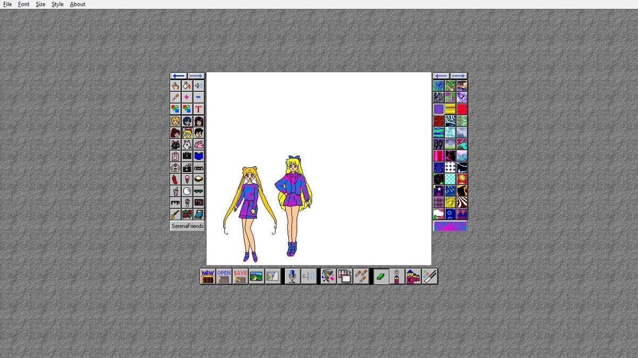Image resolution: width=638 pixels, height=358 pixels.
Task: Select the cyan checkerboard pattern swatch
Action: tap(450, 179)
